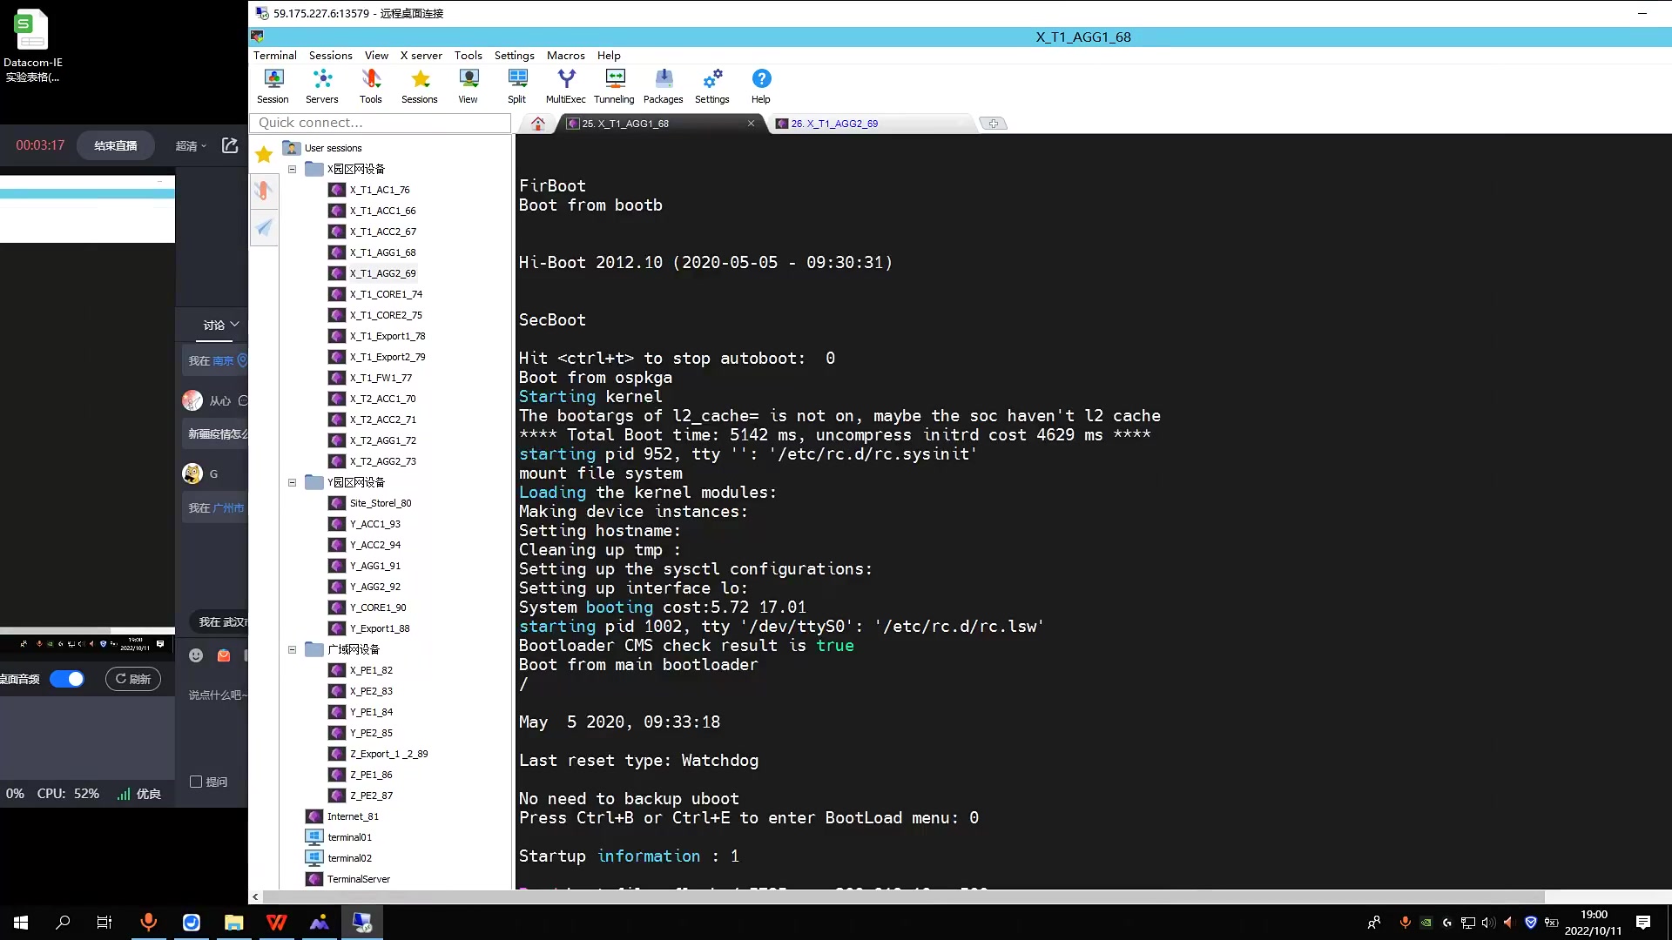Open the Tunneling configuration

pyautogui.click(x=614, y=84)
